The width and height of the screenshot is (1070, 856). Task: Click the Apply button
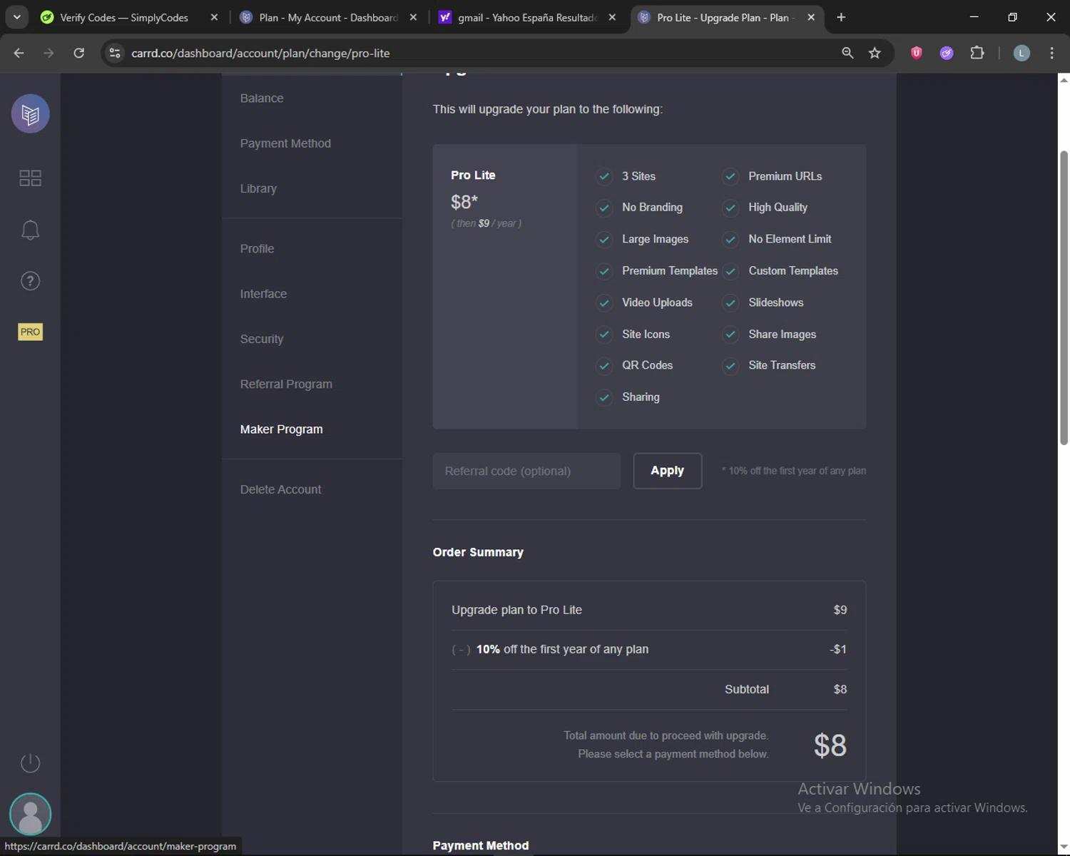[668, 471]
